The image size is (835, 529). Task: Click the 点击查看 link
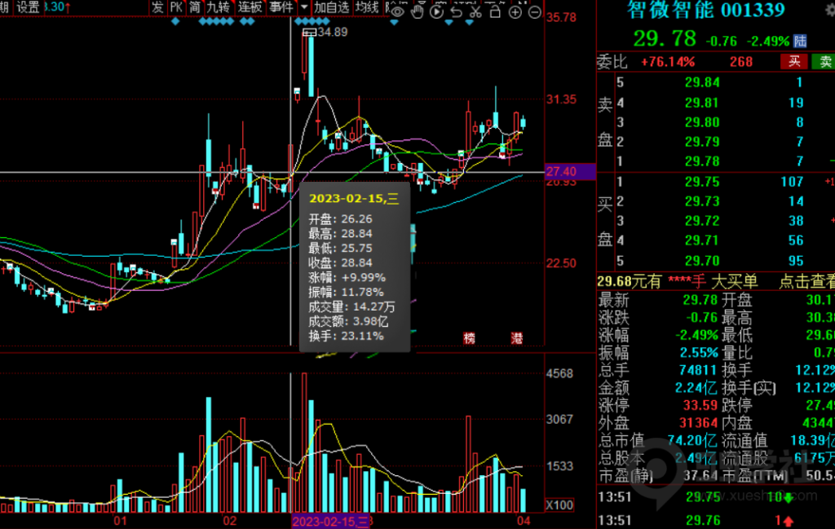pyautogui.click(x=806, y=281)
